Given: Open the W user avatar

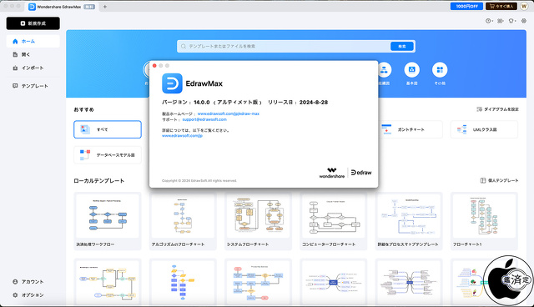Looking at the screenshot, I should [524, 6].
